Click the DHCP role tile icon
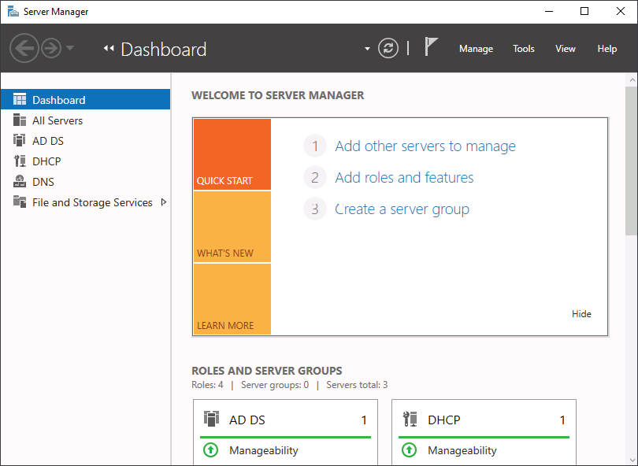This screenshot has width=638, height=466. pyautogui.click(x=410, y=419)
